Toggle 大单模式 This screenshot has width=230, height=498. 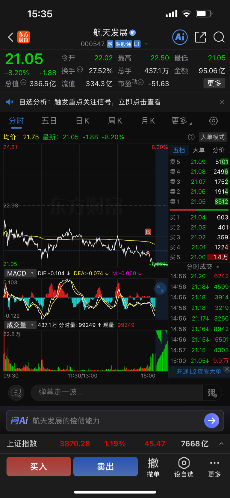(212, 137)
